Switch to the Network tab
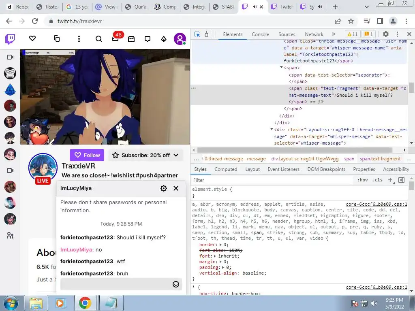Viewport: 415px width, 311px height. click(x=314, y=34)
